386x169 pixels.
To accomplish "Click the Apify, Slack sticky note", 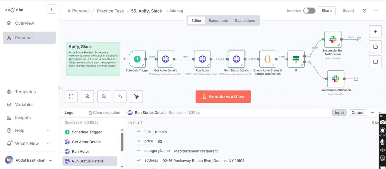I will point(93,59).
